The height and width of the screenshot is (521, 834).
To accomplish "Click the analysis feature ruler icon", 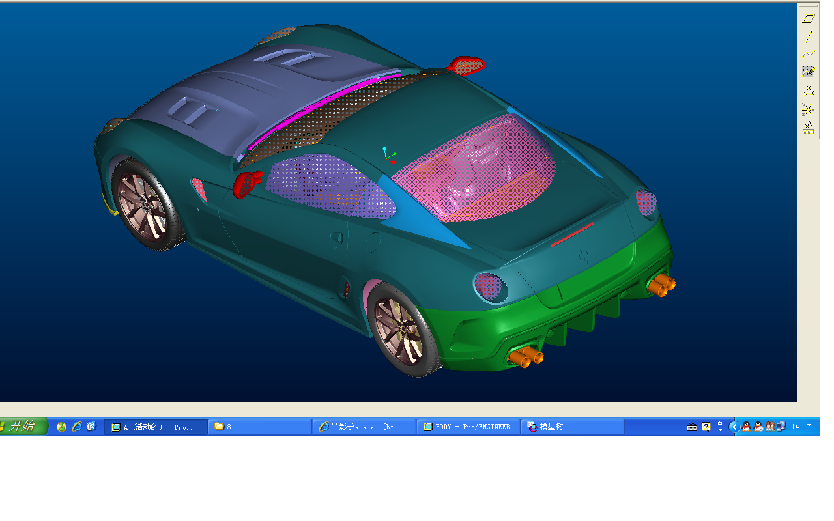I will point(808,128).
